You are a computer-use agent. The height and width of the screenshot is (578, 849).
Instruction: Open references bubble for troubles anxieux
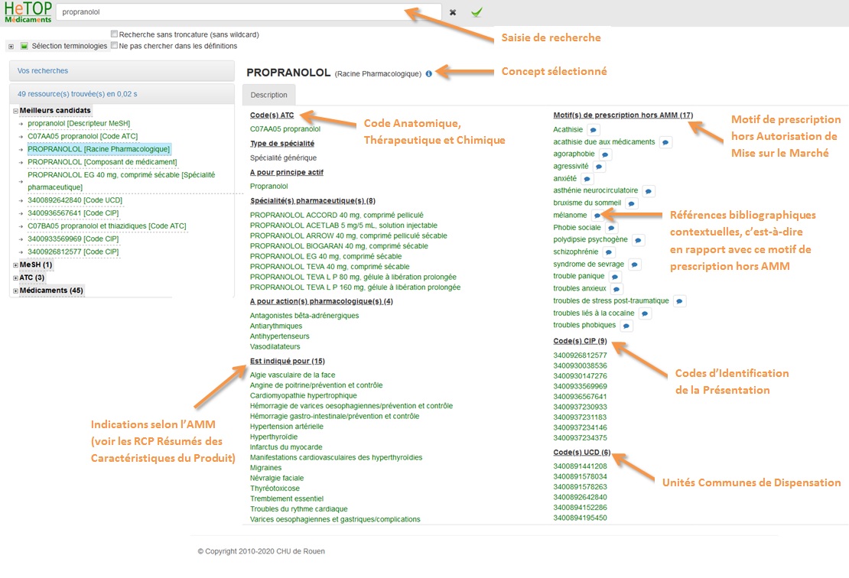616,289
